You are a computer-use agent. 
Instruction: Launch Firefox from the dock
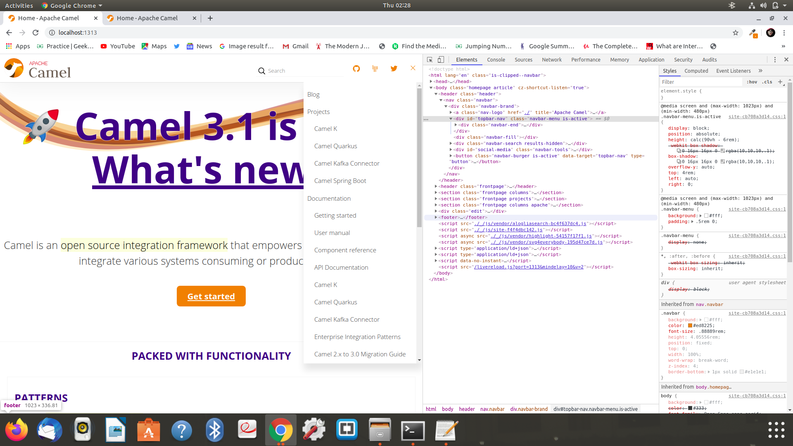(x=17, y=430)
